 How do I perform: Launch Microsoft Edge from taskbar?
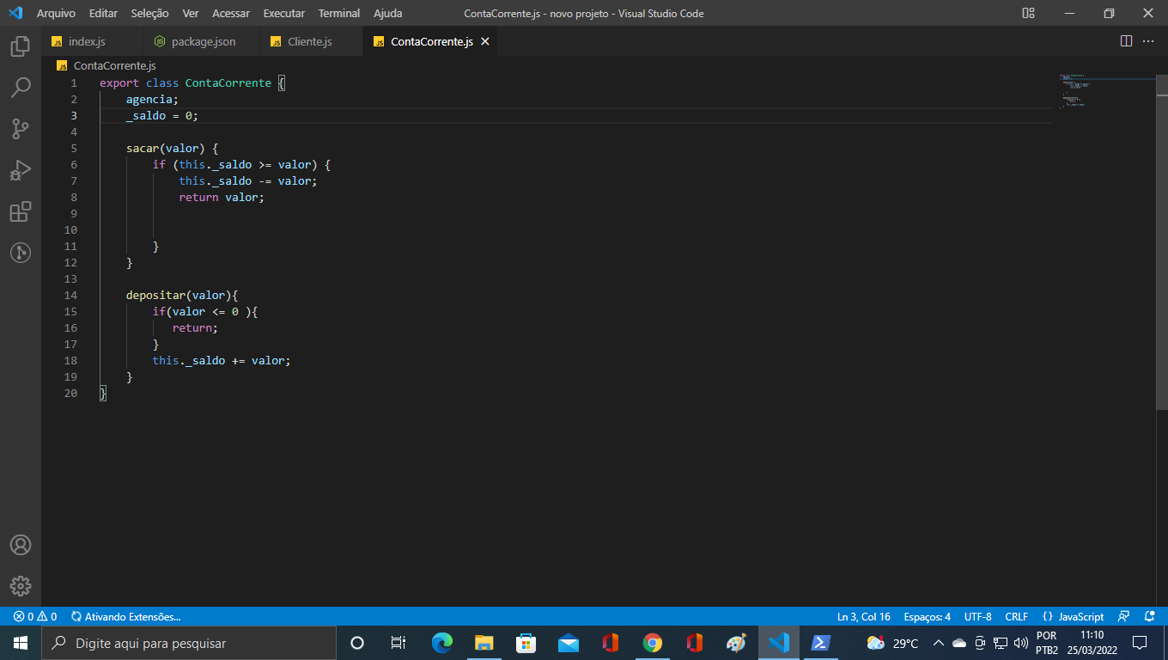point(441,643)
